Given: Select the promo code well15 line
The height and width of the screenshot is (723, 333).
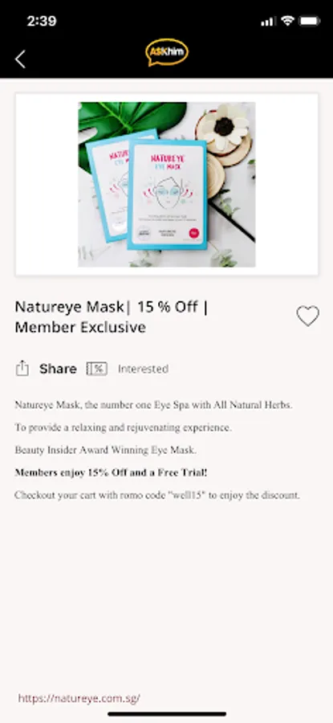Looking at the screenshot, I should [157, 495].
